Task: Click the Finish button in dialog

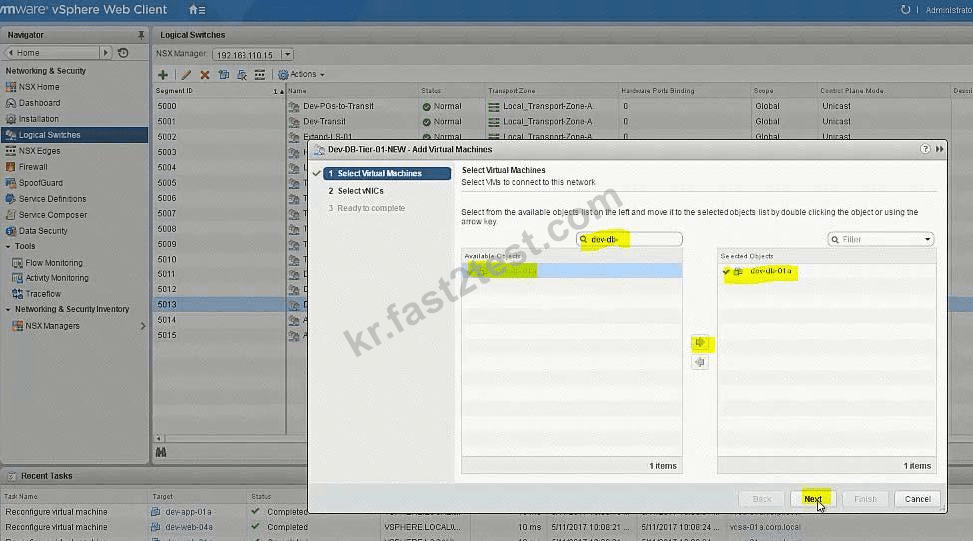Action: (865, 499)
